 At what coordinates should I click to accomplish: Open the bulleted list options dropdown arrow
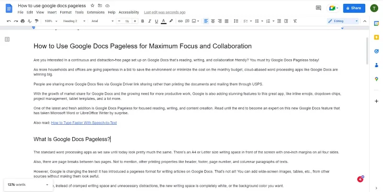262,21
